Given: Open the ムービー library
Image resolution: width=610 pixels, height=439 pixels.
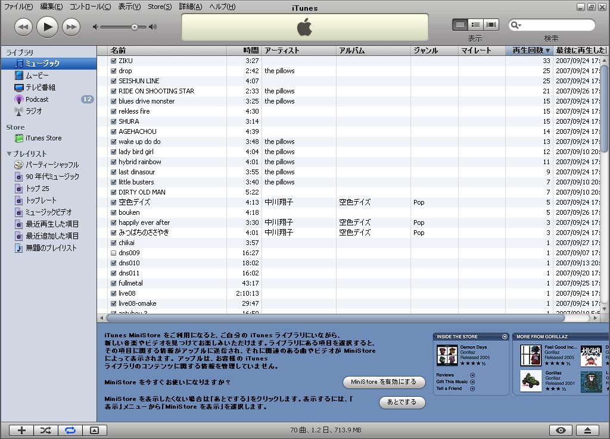Looking at the screenshot, I should tap(49, 76).
